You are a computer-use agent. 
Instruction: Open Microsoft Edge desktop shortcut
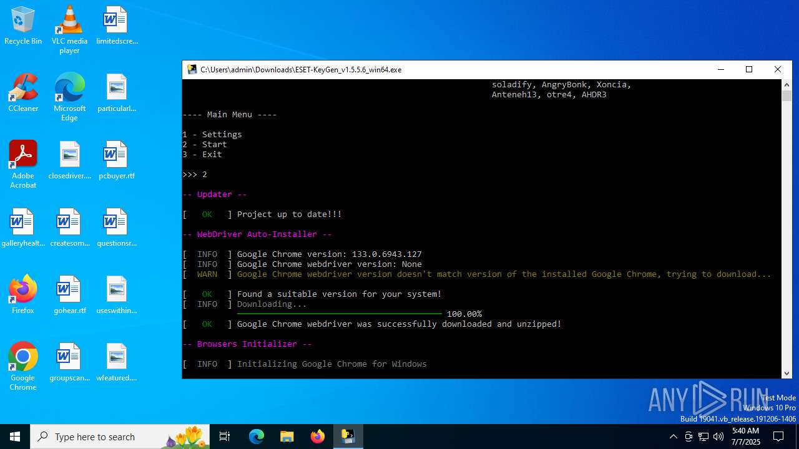[x=69, y=97]
